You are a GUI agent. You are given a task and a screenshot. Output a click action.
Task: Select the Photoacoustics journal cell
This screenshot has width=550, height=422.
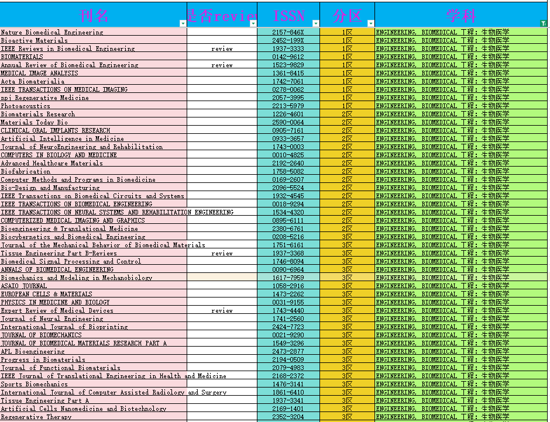93,105
